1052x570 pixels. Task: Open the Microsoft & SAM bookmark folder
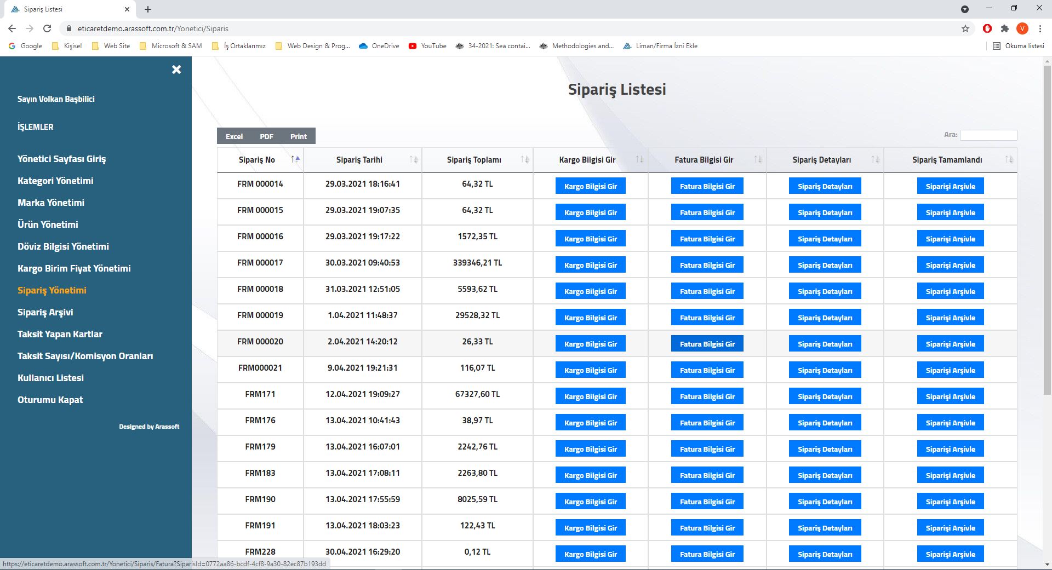point(171,46)
